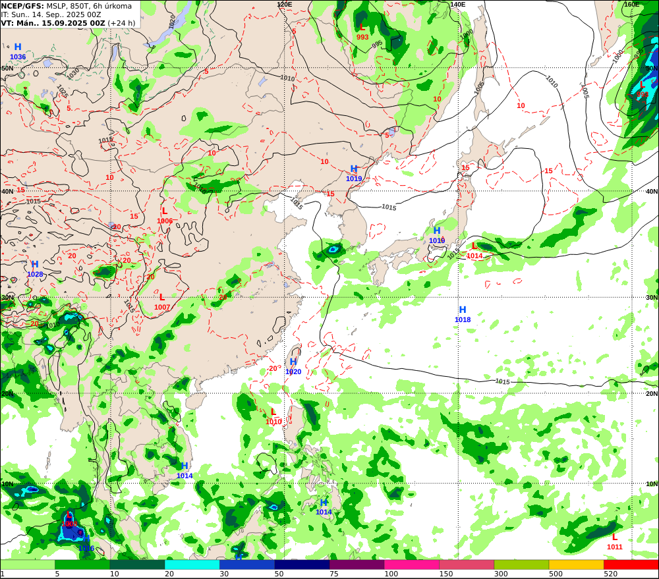Screen dimensions: 659x579
Task: Click the H 1020 marker over Taiwan
Action: pyautogui.click(x=293, y=366)
